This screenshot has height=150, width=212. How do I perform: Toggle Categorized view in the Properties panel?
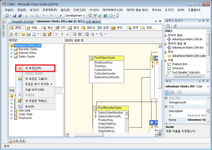[168, 93]
